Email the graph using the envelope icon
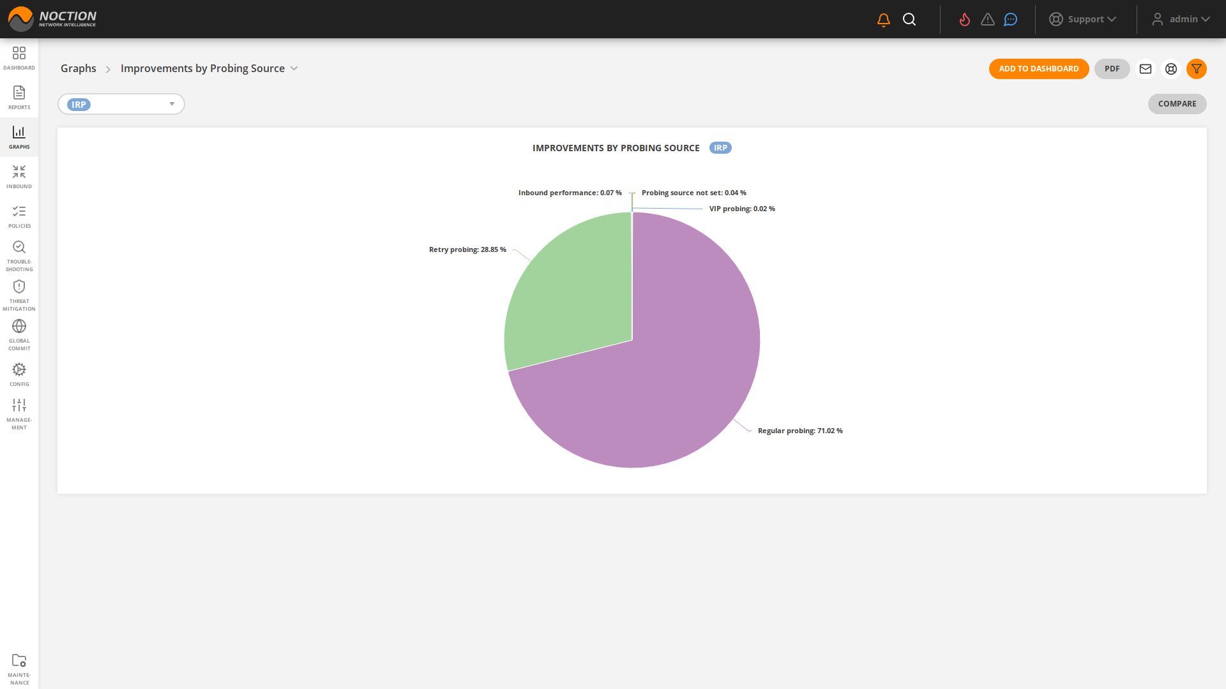Viewport: 1226px width, 689px height. click(x=1146, y=69)
